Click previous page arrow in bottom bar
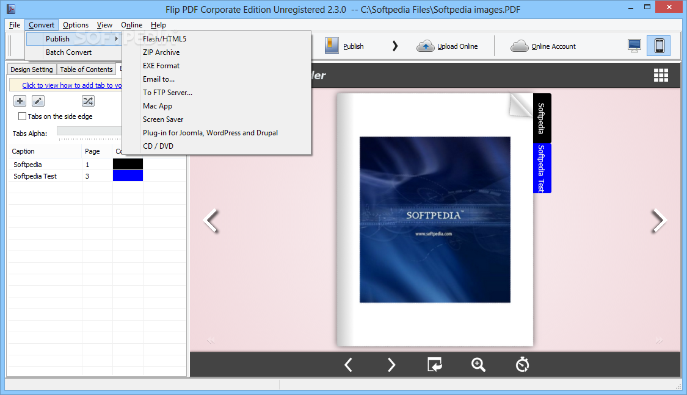The width and height of the screenshot is (687, 395). pos(348,365)
